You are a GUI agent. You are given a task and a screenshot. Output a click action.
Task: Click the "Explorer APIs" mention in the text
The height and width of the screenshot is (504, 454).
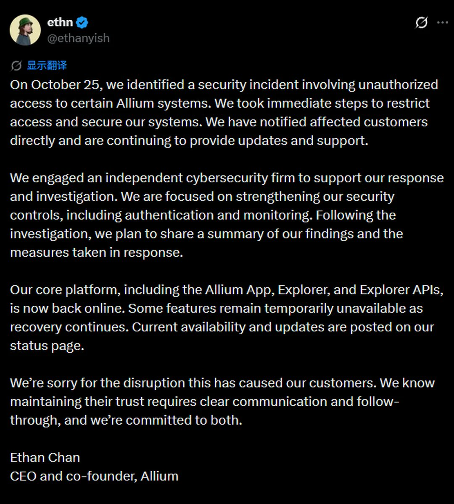[x=401, y=290]
